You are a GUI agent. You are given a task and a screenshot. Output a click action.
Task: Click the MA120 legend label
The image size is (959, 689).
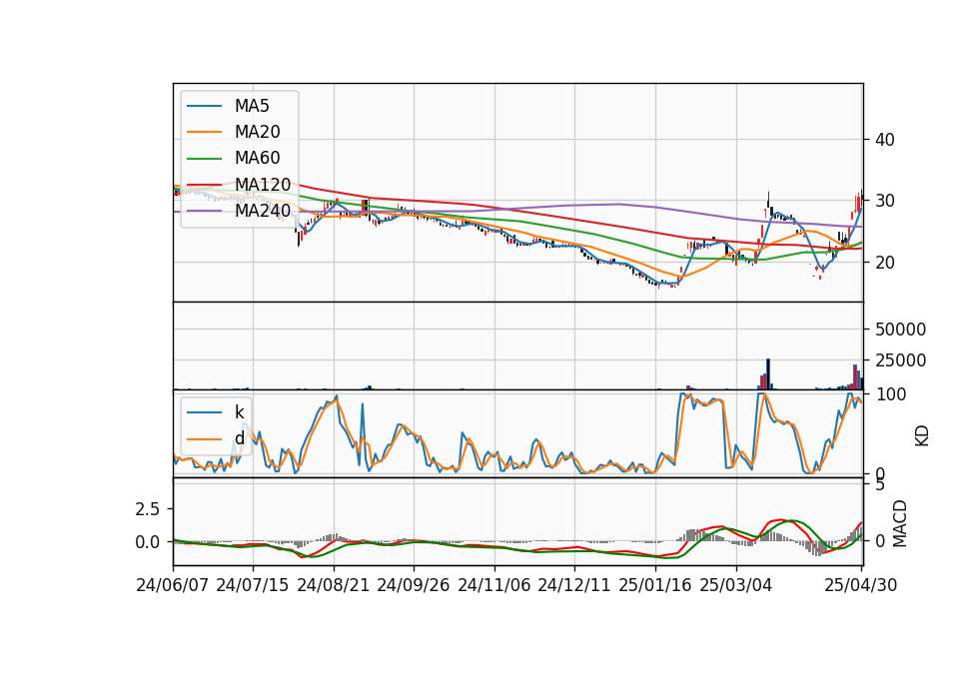(263, 184)
